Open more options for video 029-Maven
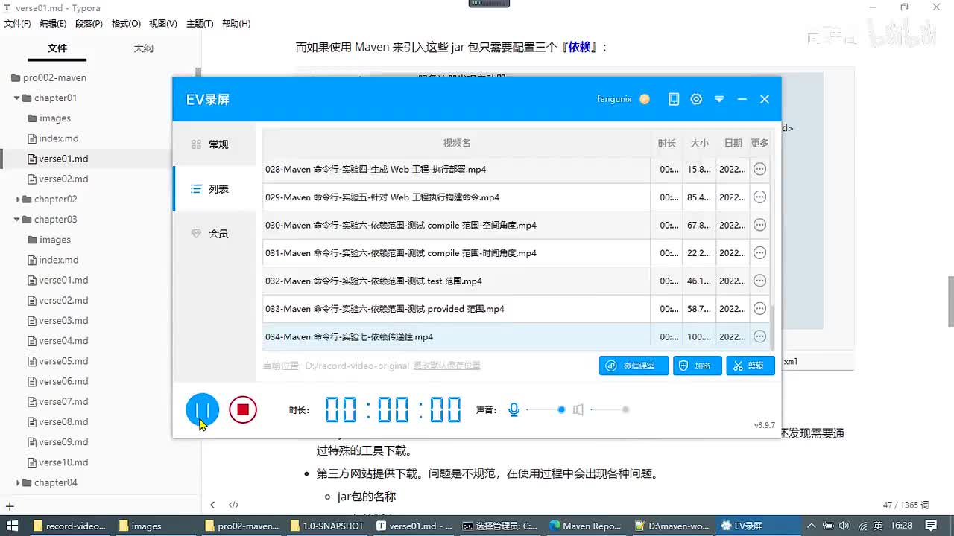The image size is (954, 536). (759, 197)
